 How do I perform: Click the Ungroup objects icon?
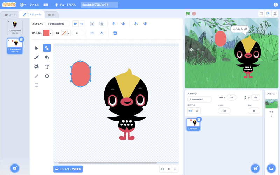[x=101, y=24]
